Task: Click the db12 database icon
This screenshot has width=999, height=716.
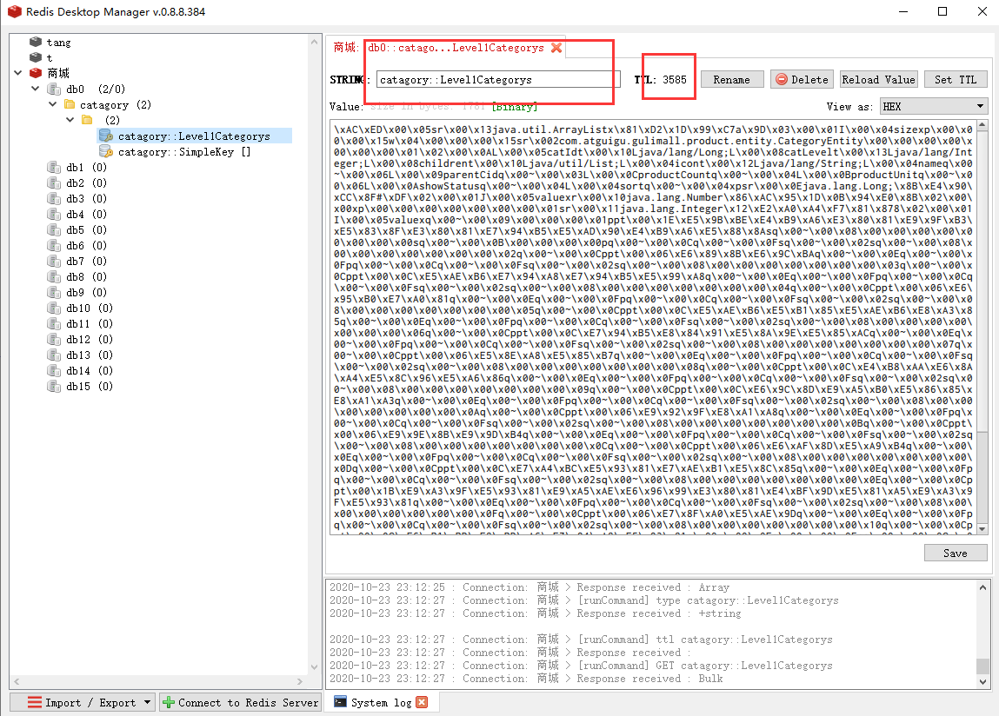Action: 54,340
